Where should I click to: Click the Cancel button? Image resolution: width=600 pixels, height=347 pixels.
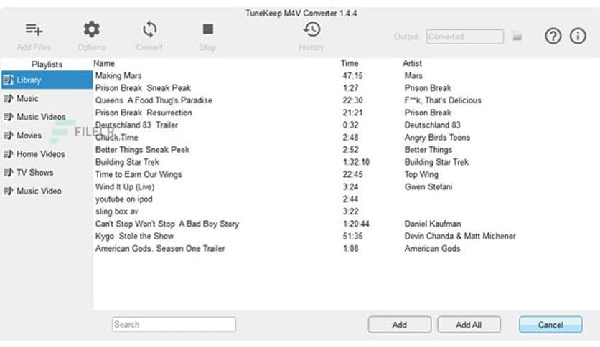tap(550, 325)
